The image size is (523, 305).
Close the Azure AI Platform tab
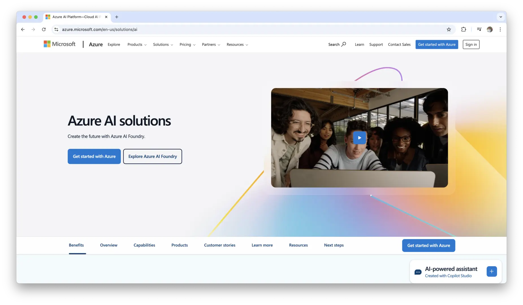coord(106,17)
